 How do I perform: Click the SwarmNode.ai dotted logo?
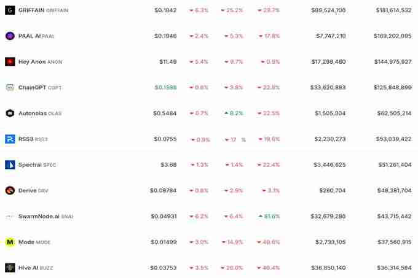pyautogui.click(x=10, y=217)
